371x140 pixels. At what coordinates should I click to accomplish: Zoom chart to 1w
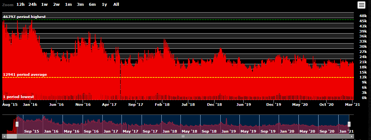pyautogui.click(x=44, y=5)
